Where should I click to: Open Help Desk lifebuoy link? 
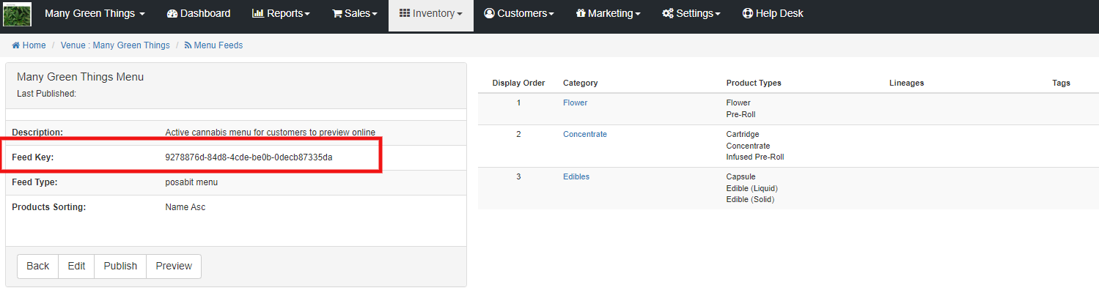click(x=773, y=13)
